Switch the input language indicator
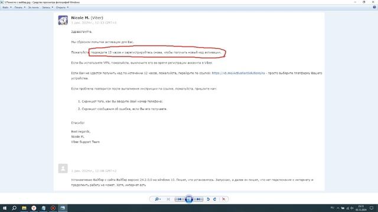 tap(332, 208)
